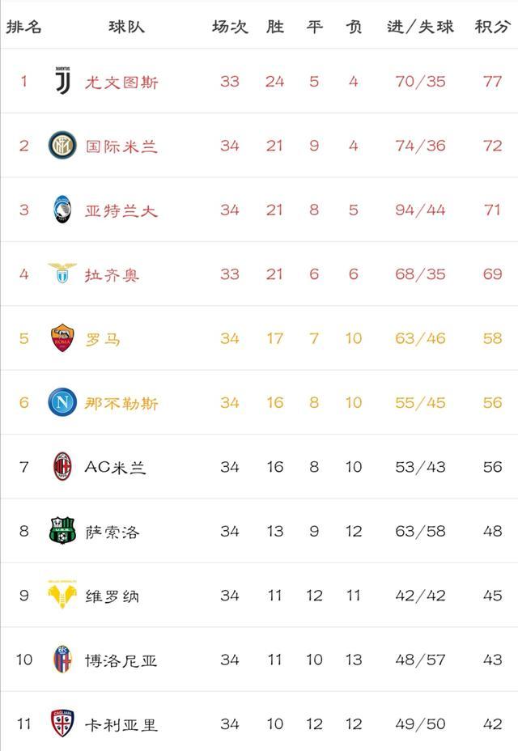
Task: Open the 国际米兰 team link
Action: 121,146
